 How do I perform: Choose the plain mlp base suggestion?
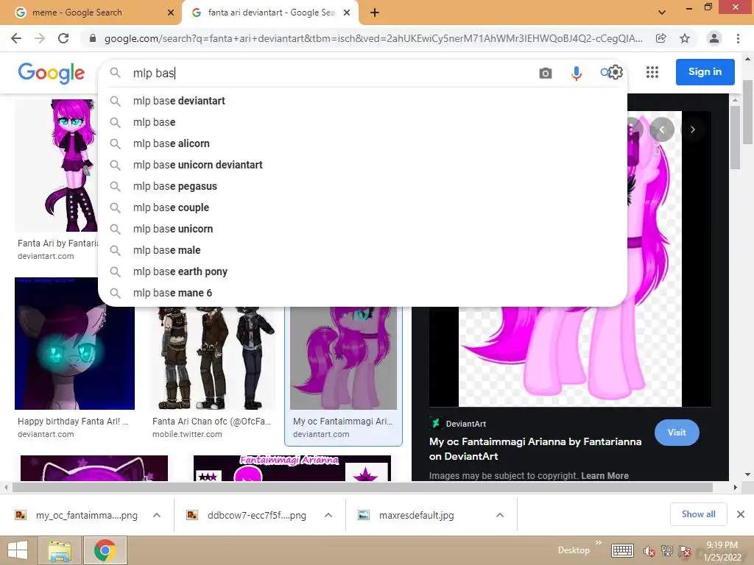pyautogui.click(x=362, y=122)
